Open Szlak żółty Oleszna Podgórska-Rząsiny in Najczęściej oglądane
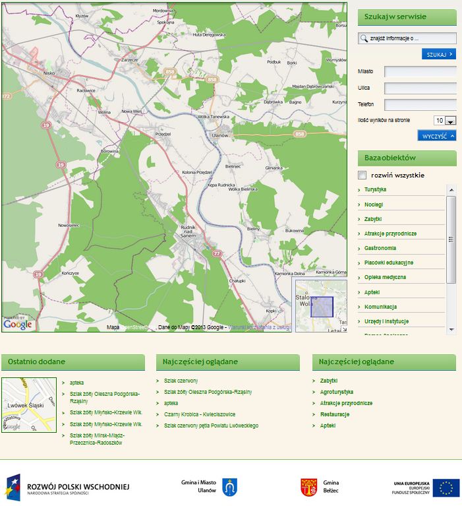 [x=208, y=392]
